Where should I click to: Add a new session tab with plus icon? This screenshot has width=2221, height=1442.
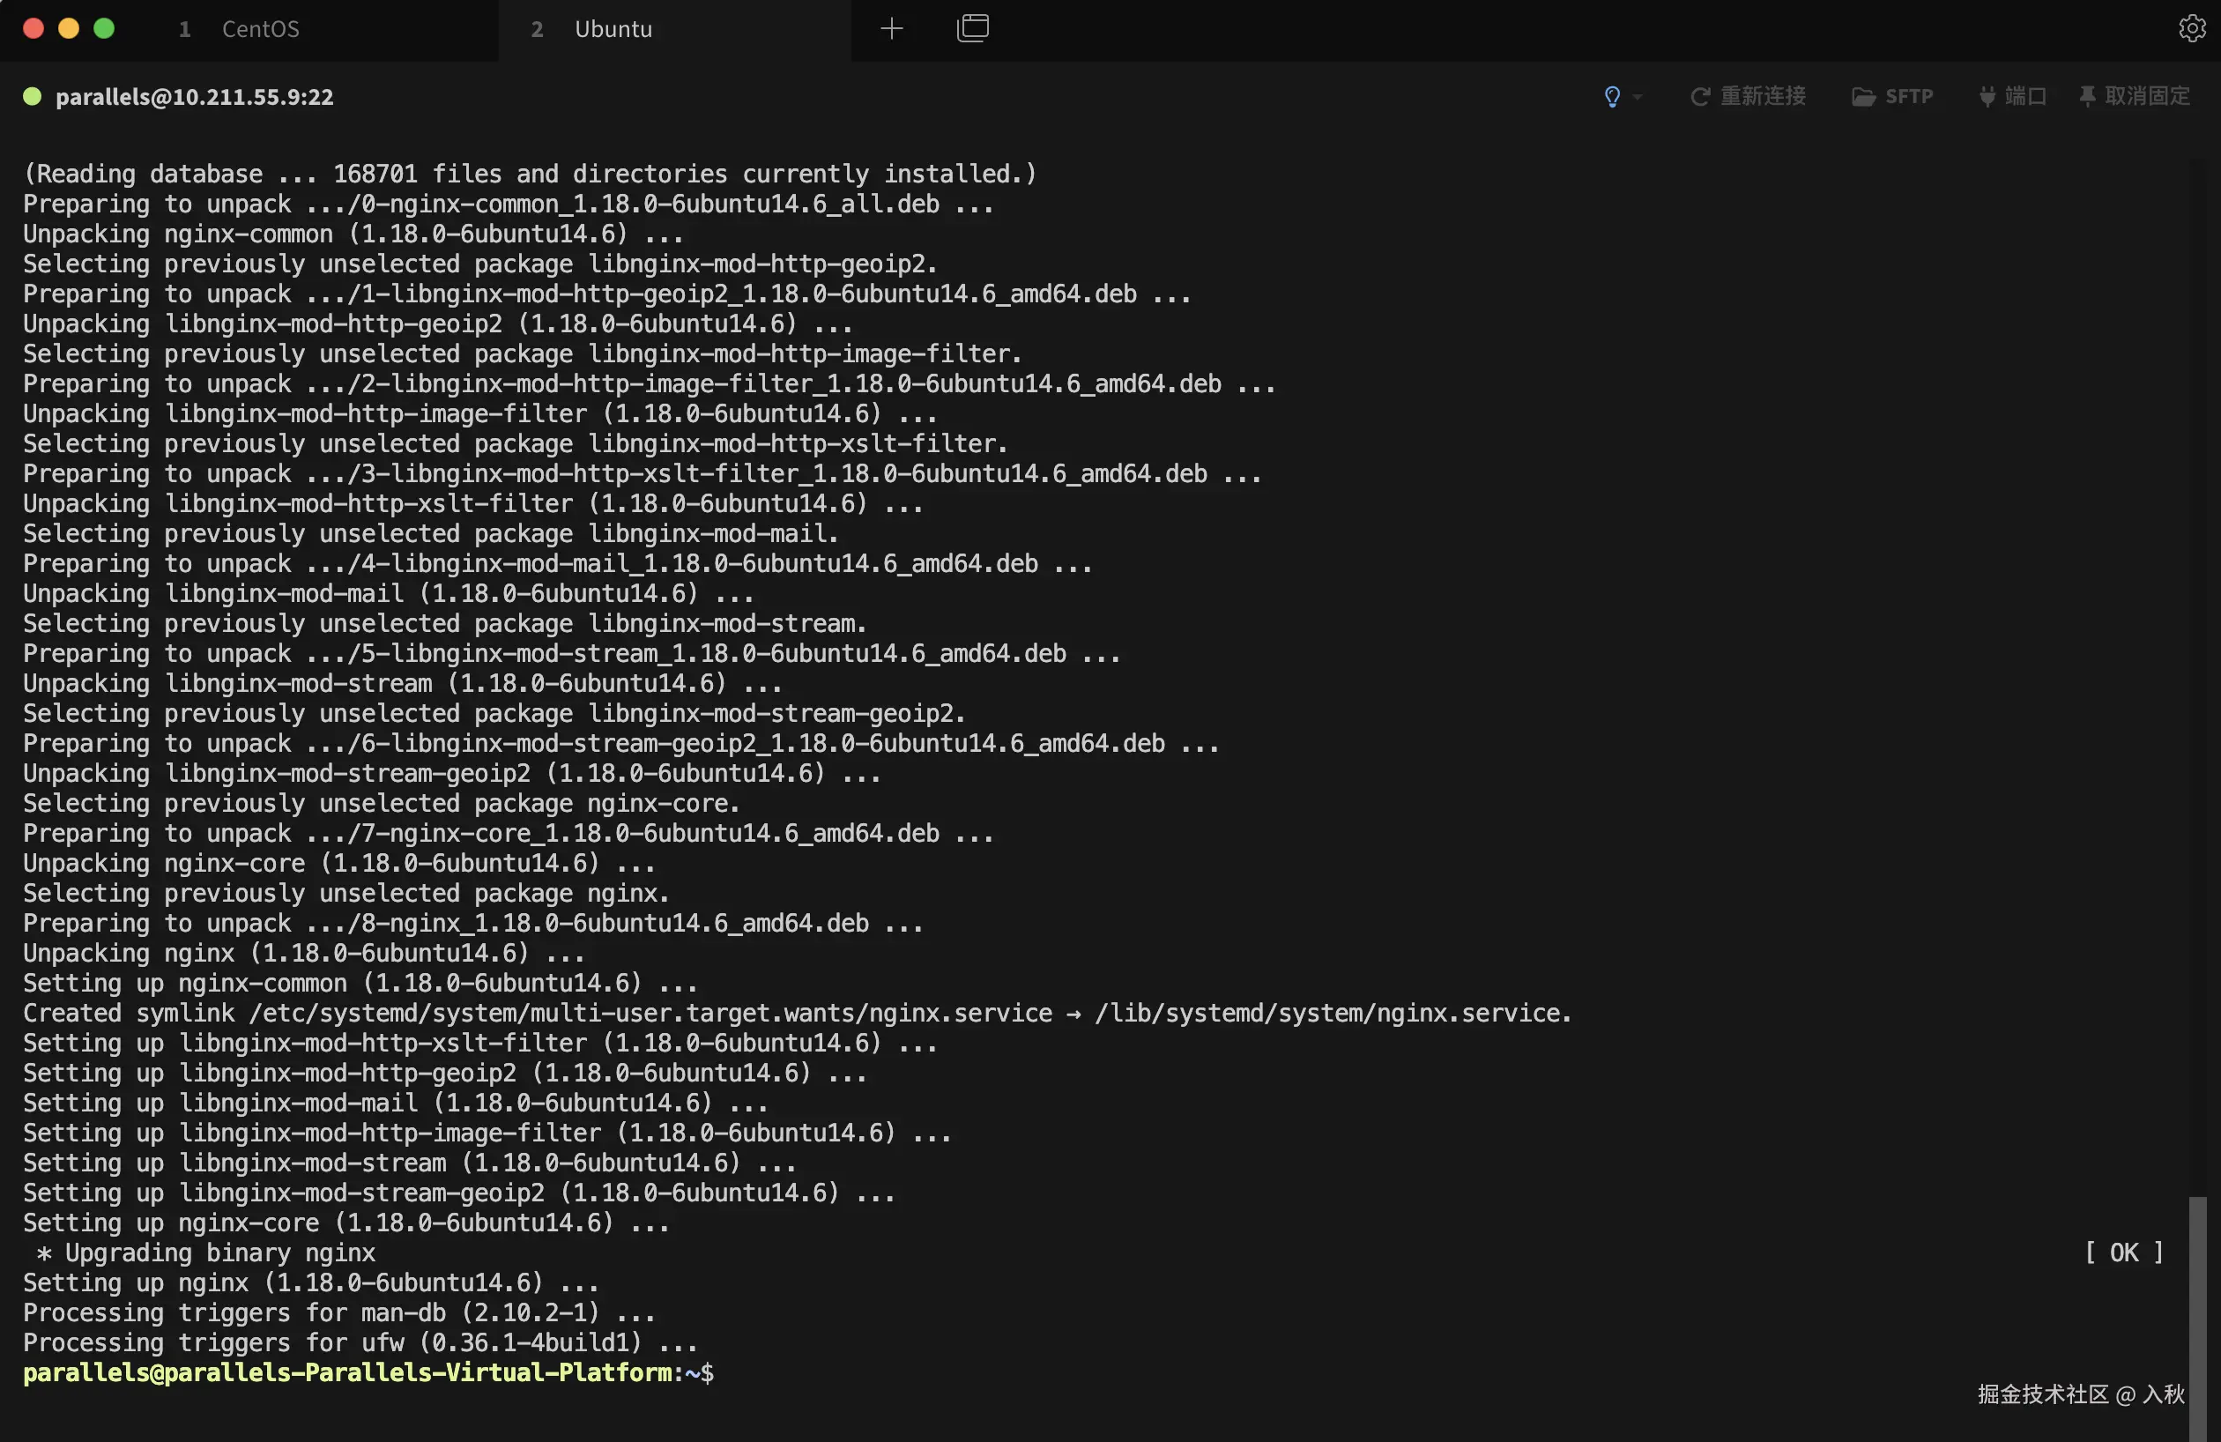pos(891,29)
